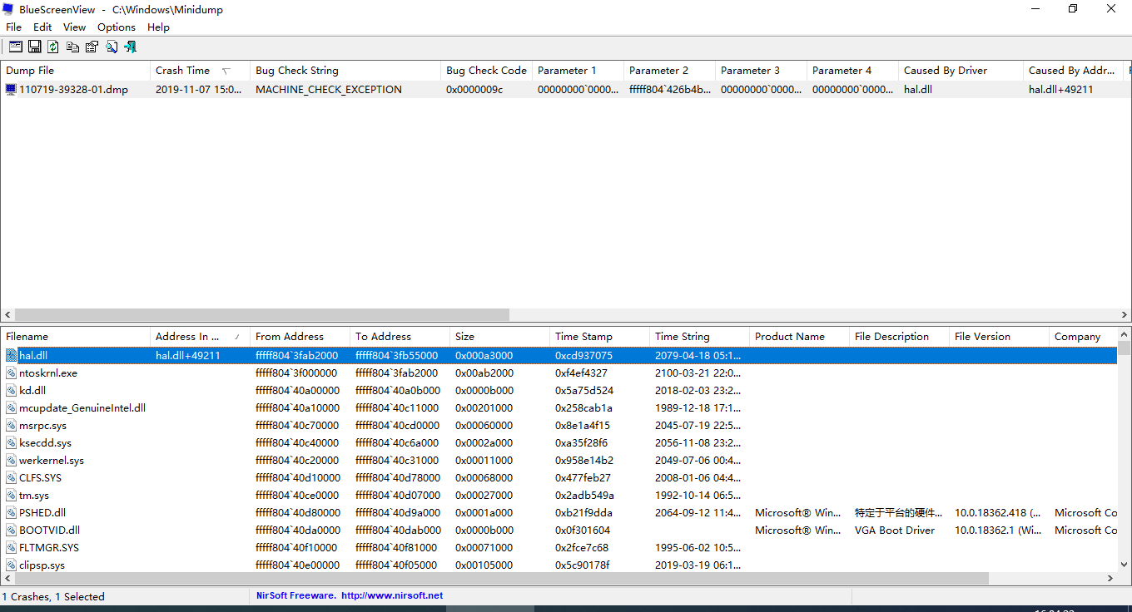1132x612 pixels.
Task: Click the file icon beside kd.dll
Action: click(12, 390)
